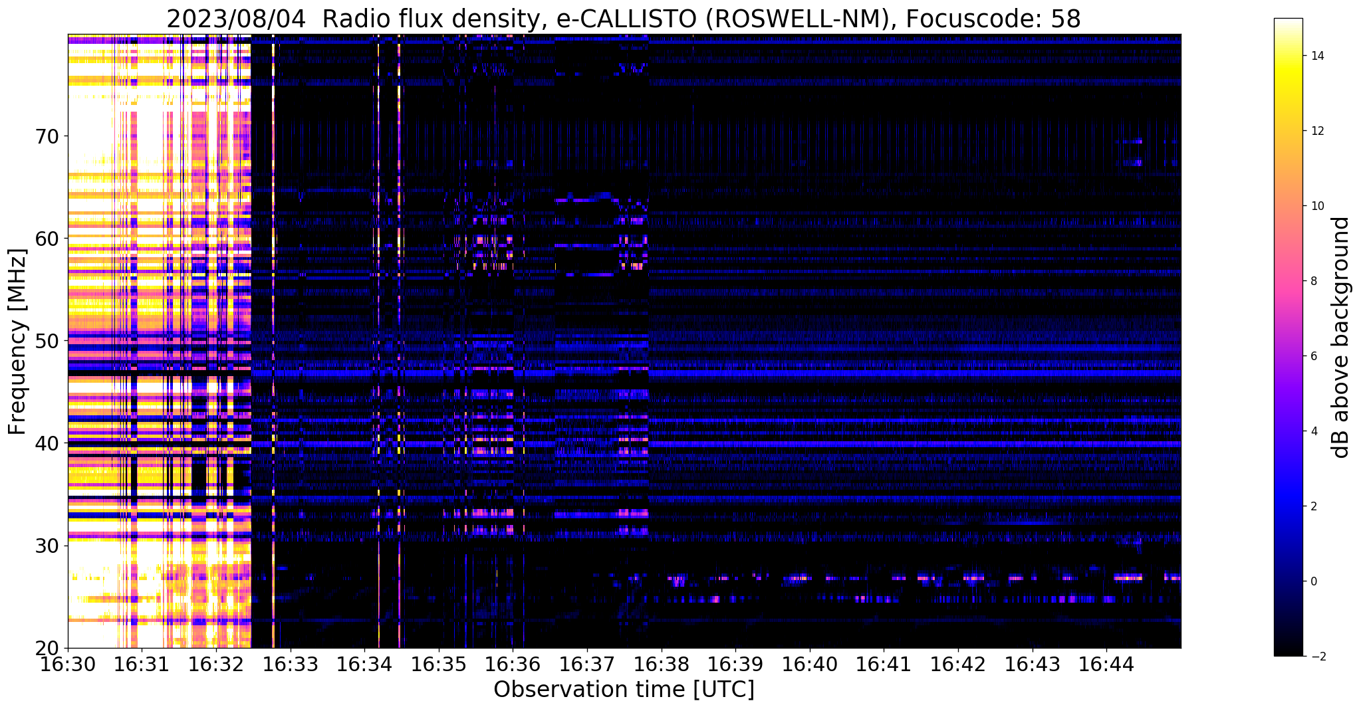Click the 16:33 time tick label
1361x709 pixels.
[x=291, y=664]
